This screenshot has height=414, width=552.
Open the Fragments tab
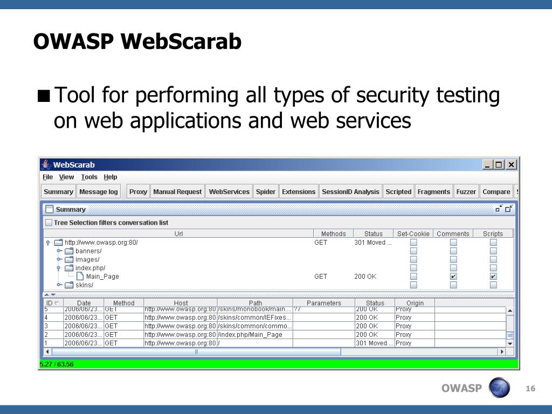click(434, 191)
